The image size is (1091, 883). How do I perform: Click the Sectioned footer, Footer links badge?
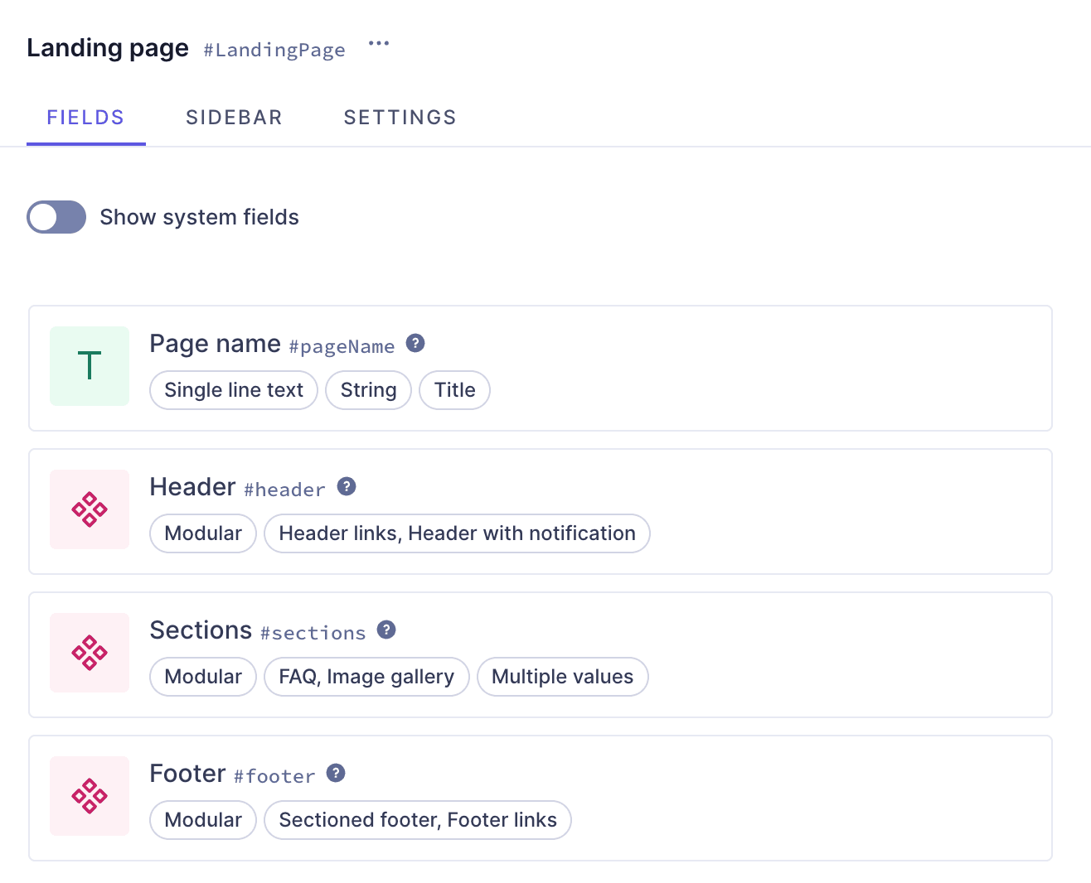tap(417, 820)
